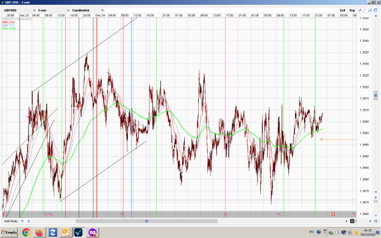Switch to the trading app taskbar icon
381x238 pixels.
[79, 233]
